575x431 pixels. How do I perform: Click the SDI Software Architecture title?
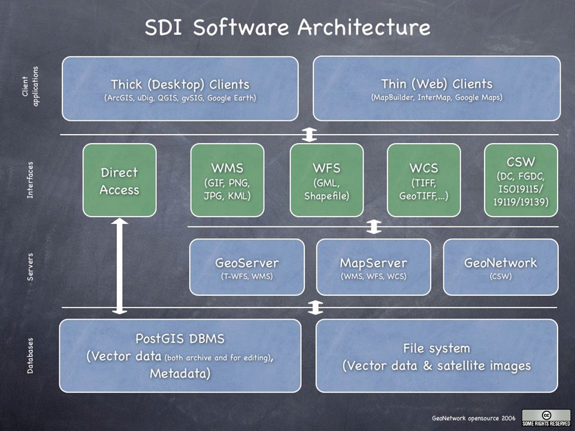click(x=287, y=28)
